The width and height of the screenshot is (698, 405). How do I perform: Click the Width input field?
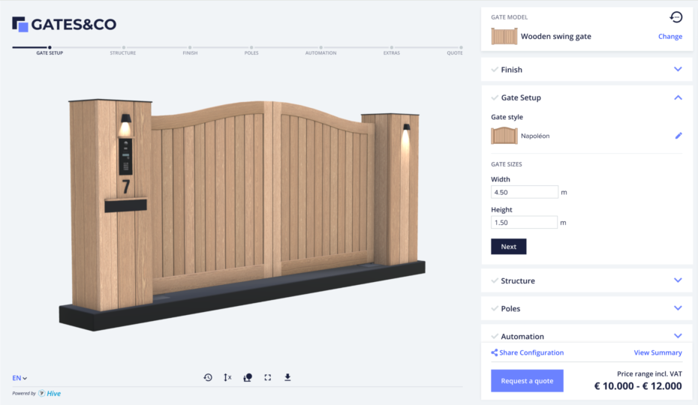[x=525, y=192]
